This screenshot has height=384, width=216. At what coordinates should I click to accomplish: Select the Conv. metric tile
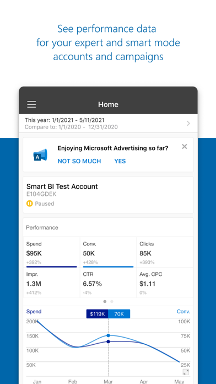click(108, 252)
